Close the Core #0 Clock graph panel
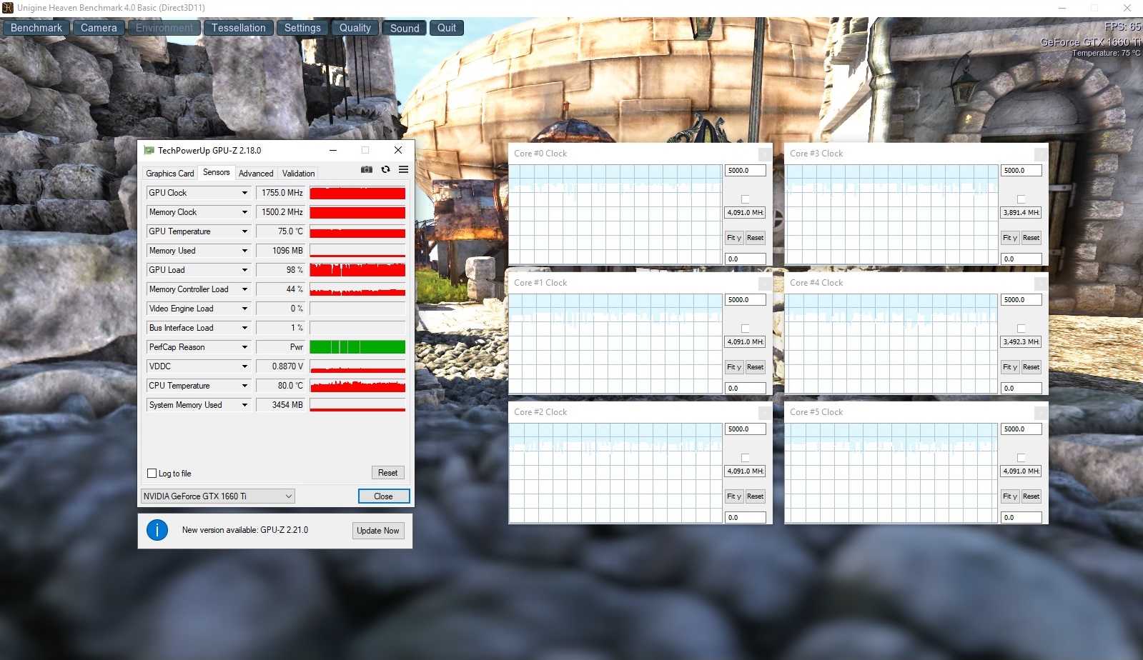The width and height of the screenshot is (1143, 660). click(x=764, y=154)
